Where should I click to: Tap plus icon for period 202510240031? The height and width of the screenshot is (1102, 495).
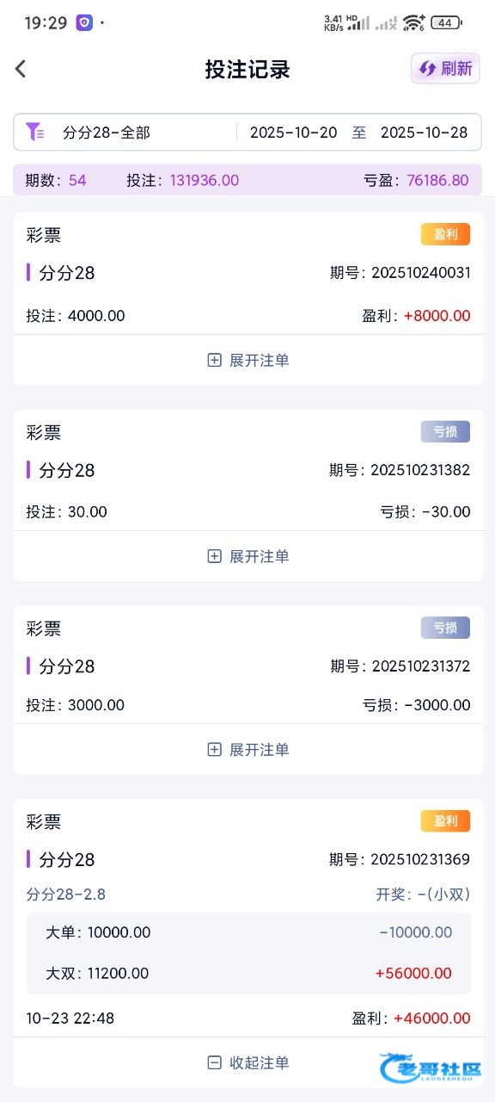[215, 360]
